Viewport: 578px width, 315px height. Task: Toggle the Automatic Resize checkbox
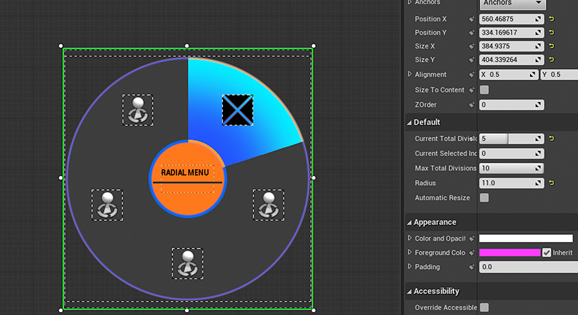click(484, 198)
